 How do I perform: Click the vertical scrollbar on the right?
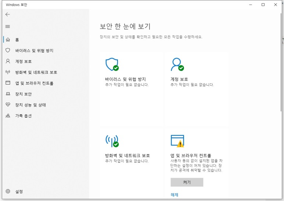pyautogui.click(x=281, y=62)
